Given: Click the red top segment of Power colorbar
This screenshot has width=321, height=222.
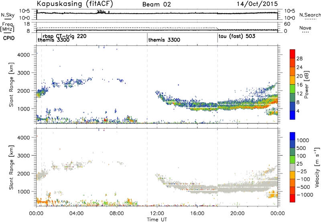Looking at the screenshot, I should point(293,54).
